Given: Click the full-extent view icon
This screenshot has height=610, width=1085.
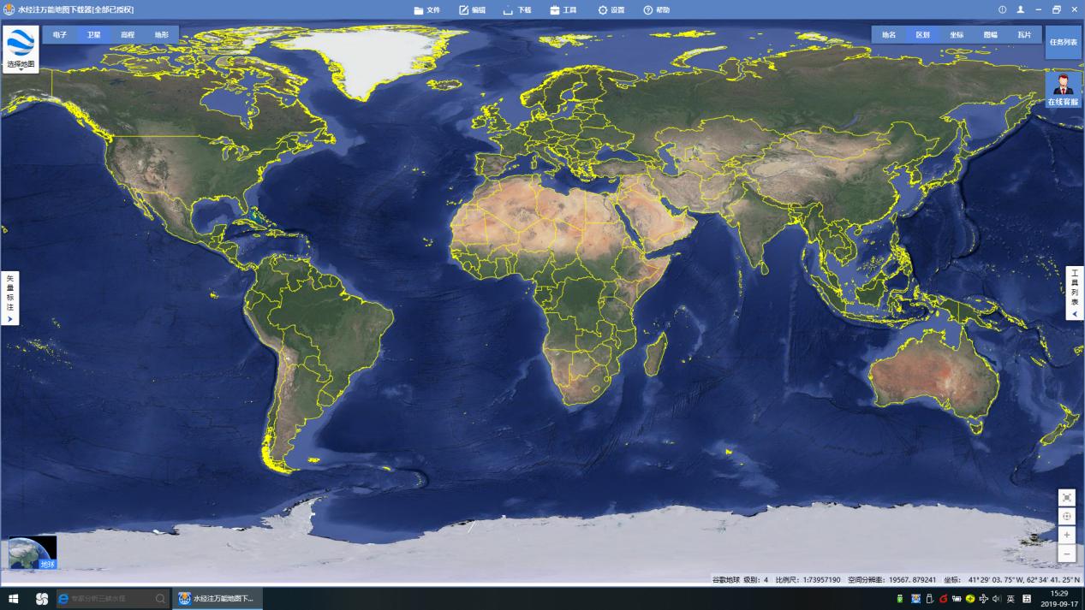Looking at the screenshot, I should coord(1067,497).
